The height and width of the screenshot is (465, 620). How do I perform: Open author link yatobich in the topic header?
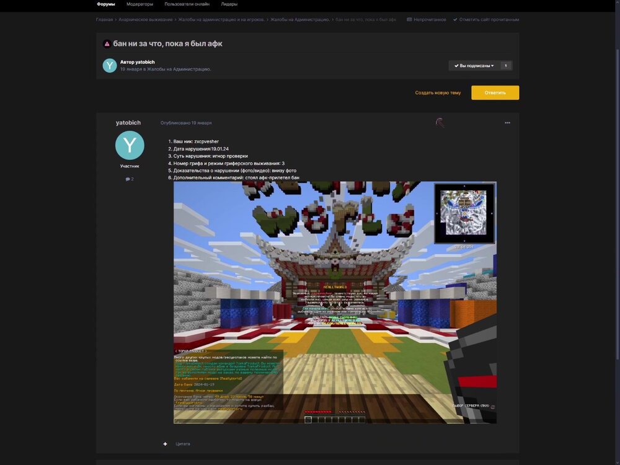pos(145,62)
